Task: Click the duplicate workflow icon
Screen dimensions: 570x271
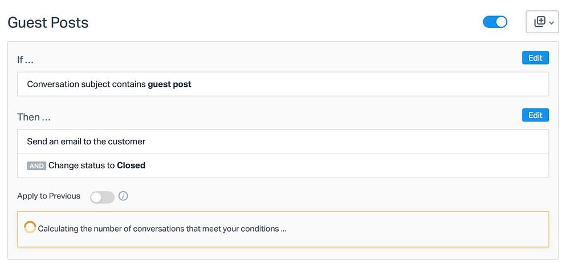Action: point(539,22)
